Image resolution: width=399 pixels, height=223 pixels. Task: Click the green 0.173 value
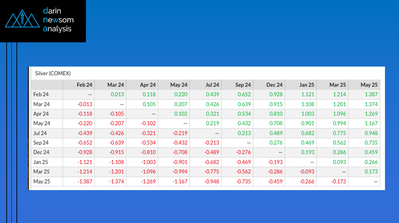(371, 172)
